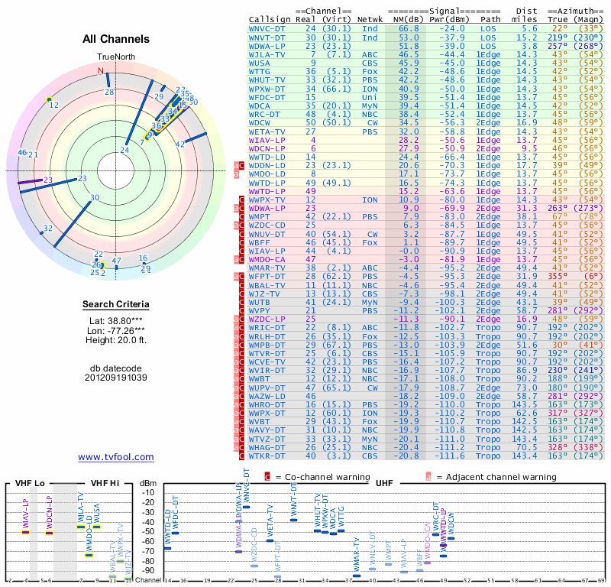
Task: Click co-channel badge beside WBAL-TV row
Action: 241,285
